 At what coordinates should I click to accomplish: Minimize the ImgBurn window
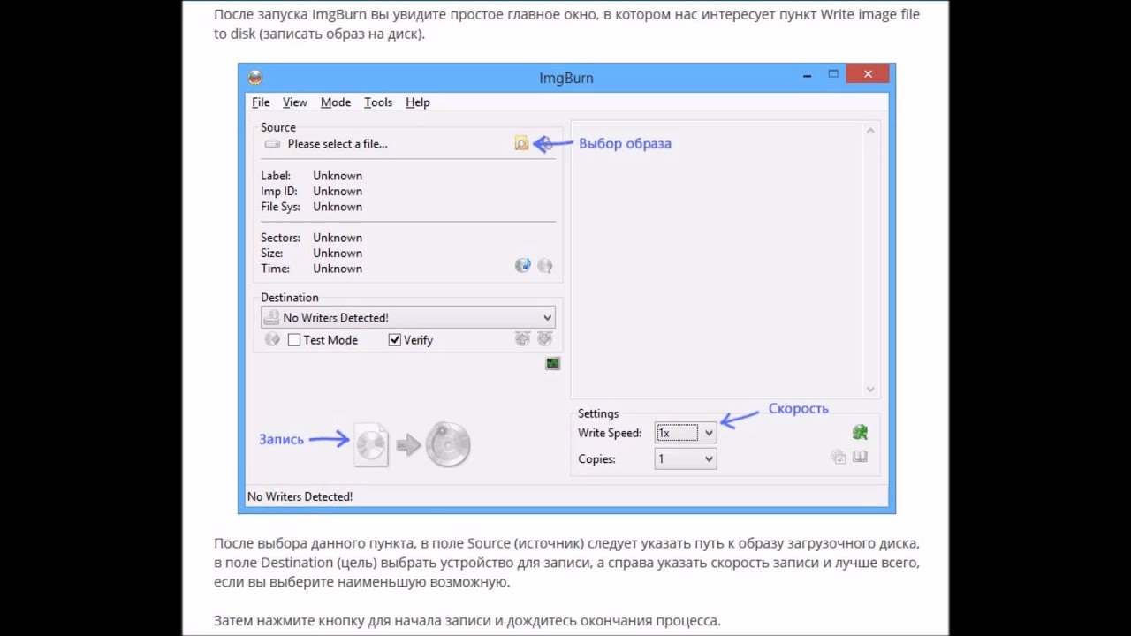807,75
